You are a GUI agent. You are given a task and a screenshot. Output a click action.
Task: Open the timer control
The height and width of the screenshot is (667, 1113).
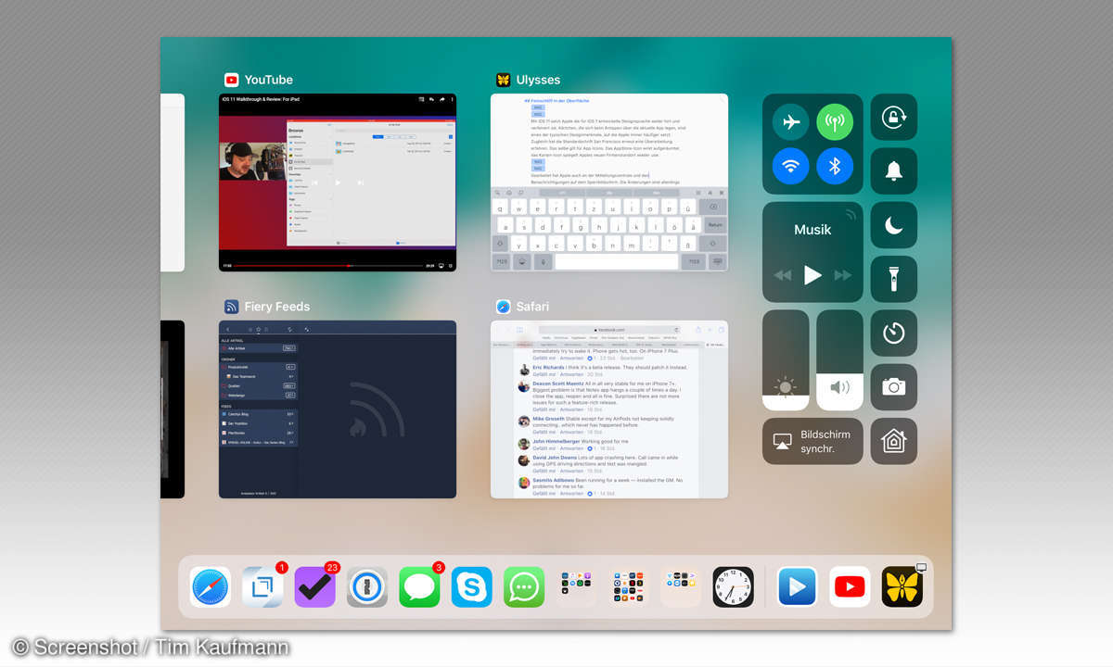pyautogui.click(x=894, y=333)
